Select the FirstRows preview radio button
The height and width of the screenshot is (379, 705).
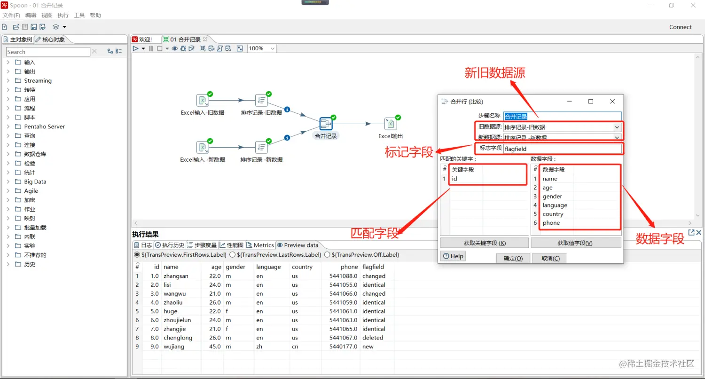click(x=137, y=255)
